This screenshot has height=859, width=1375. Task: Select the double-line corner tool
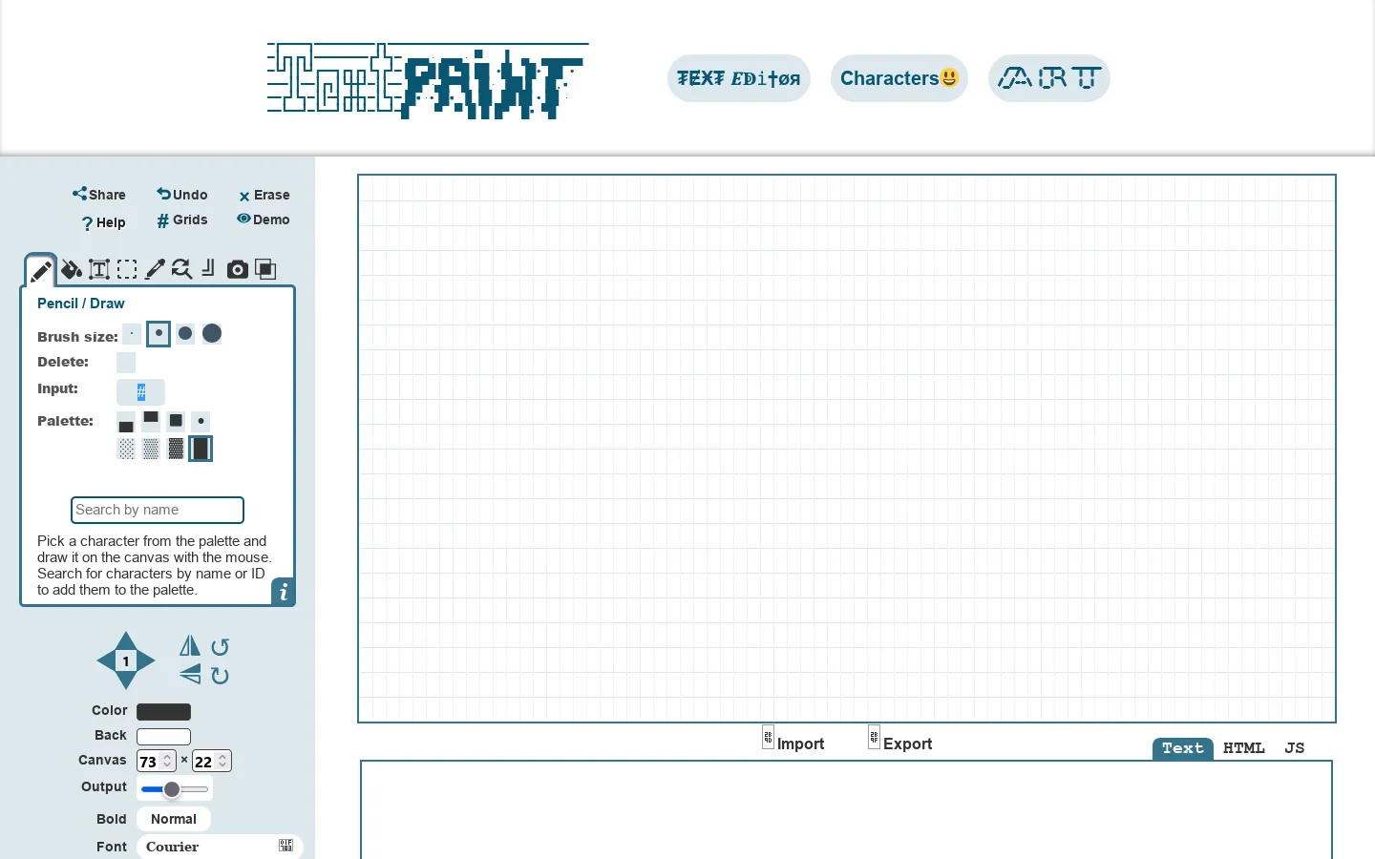click(x=208, y=269)
